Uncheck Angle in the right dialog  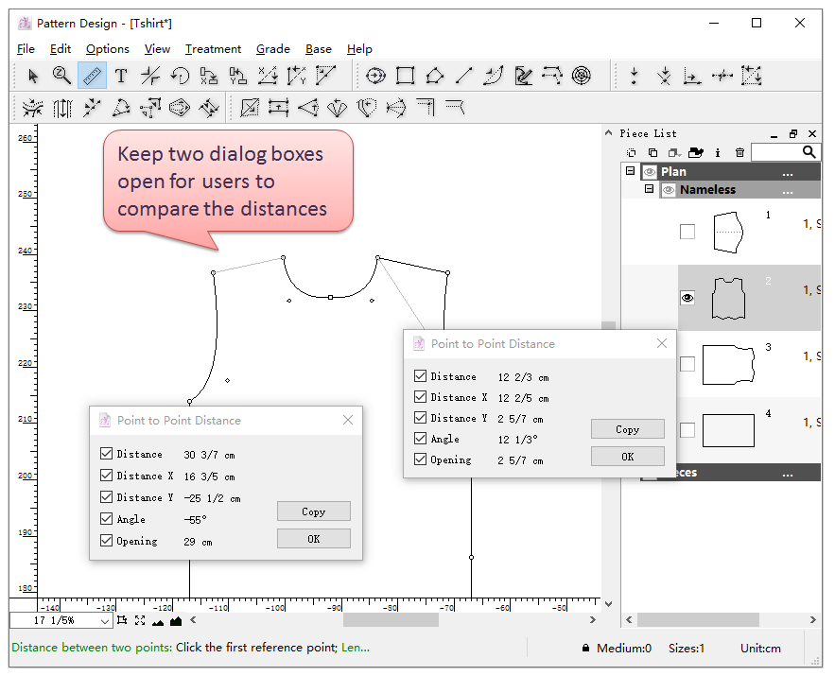click(x=420, y=439)
